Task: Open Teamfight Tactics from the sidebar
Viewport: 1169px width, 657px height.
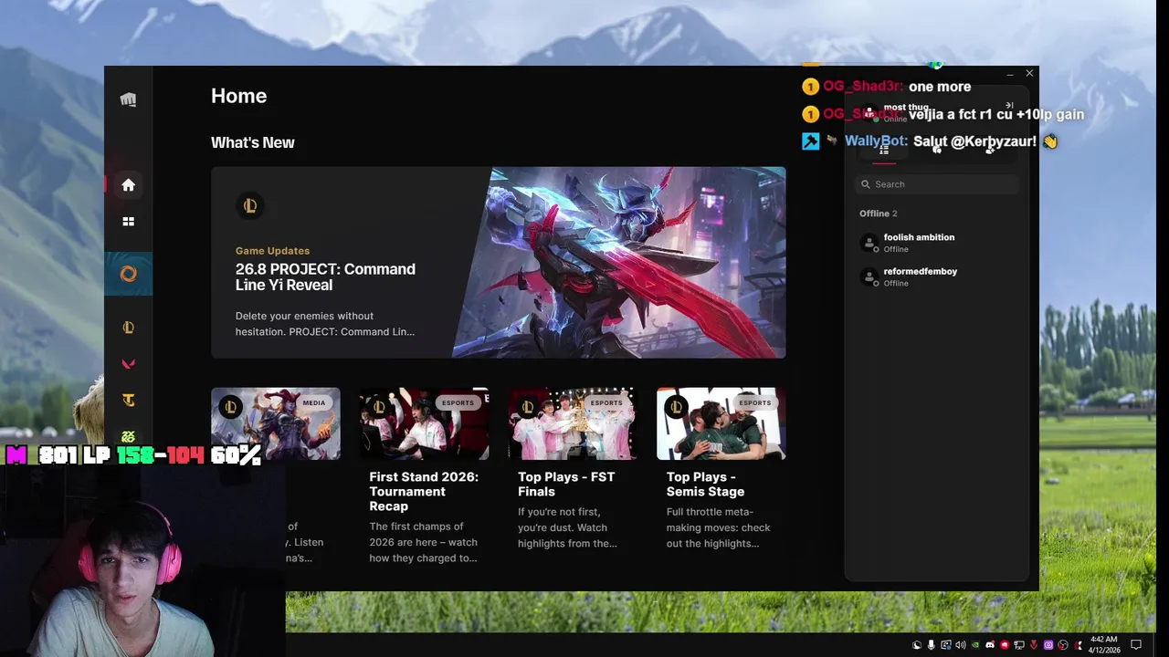Action: click(128, 400)
